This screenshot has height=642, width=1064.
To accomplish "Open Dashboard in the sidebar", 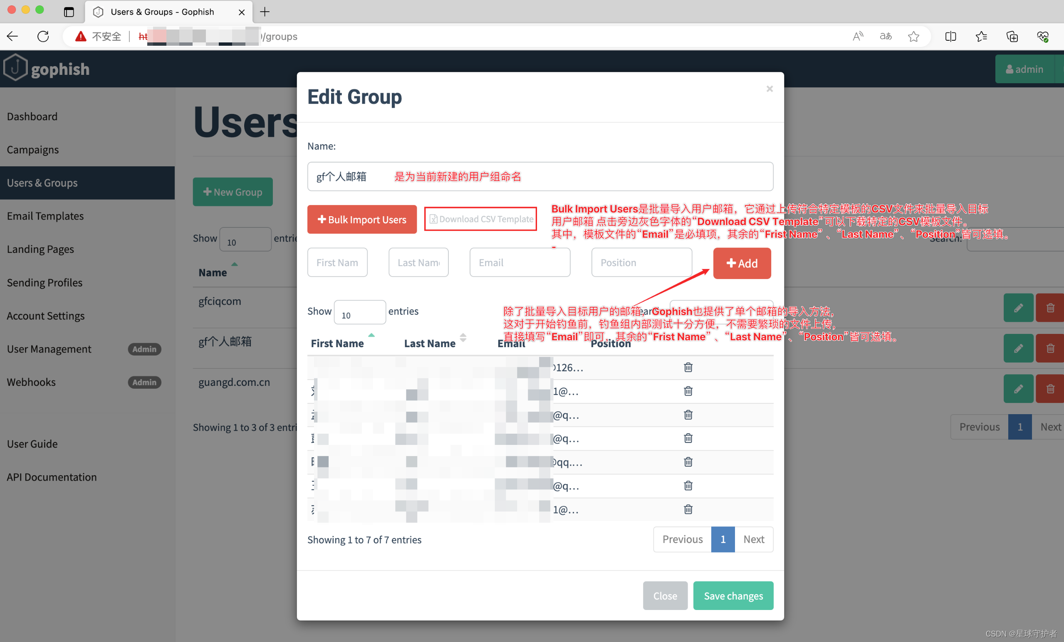I will [x=32, y=116].
